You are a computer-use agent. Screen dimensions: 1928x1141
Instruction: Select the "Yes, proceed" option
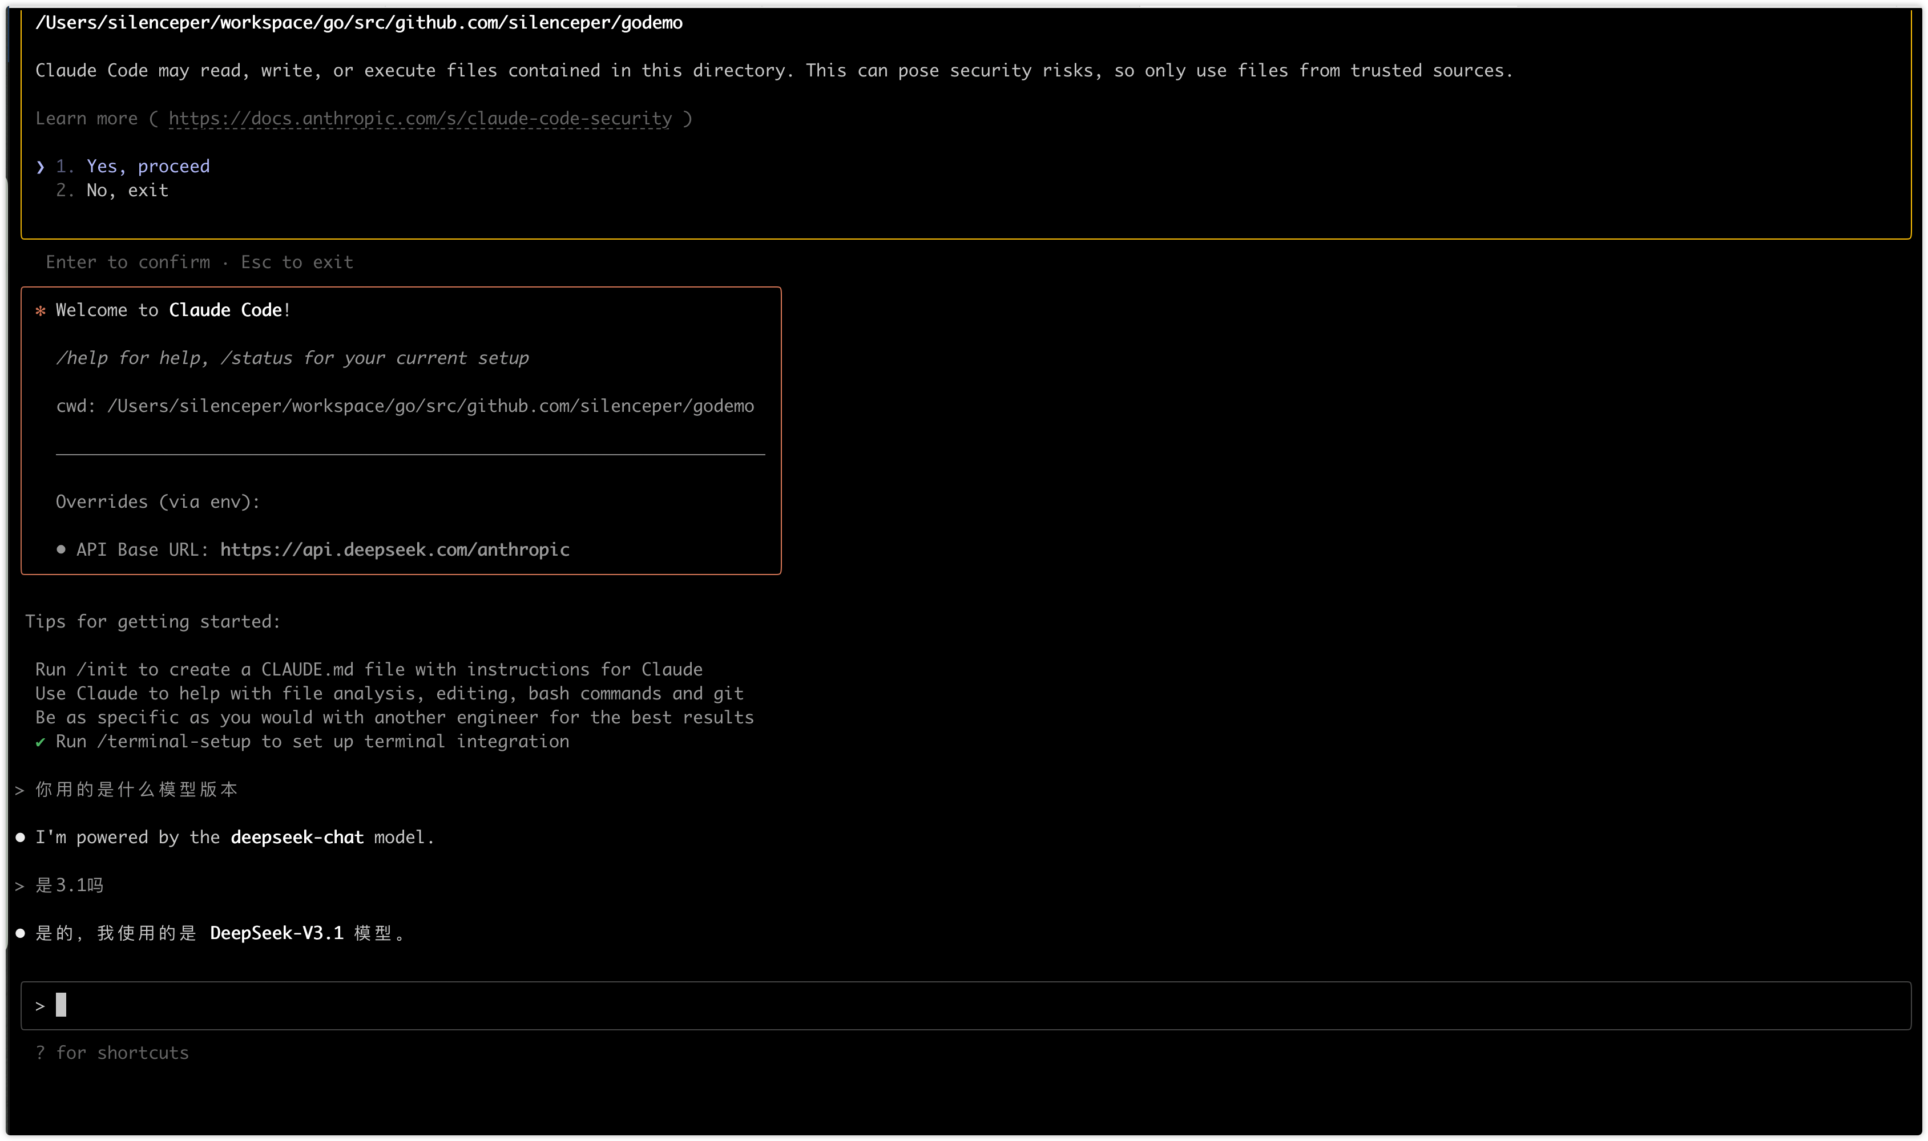tap(148, 166)
